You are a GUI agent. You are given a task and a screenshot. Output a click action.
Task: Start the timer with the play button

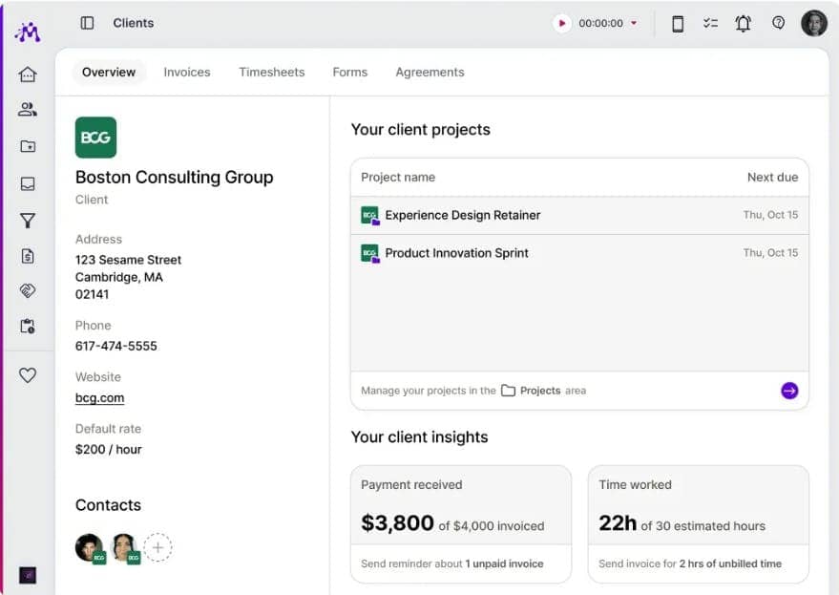click(562, 23)
